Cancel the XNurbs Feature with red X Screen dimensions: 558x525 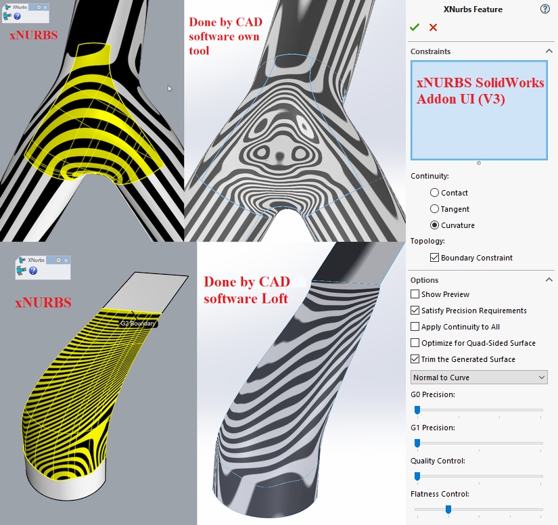pyautogui.click(x=433, y=28)
